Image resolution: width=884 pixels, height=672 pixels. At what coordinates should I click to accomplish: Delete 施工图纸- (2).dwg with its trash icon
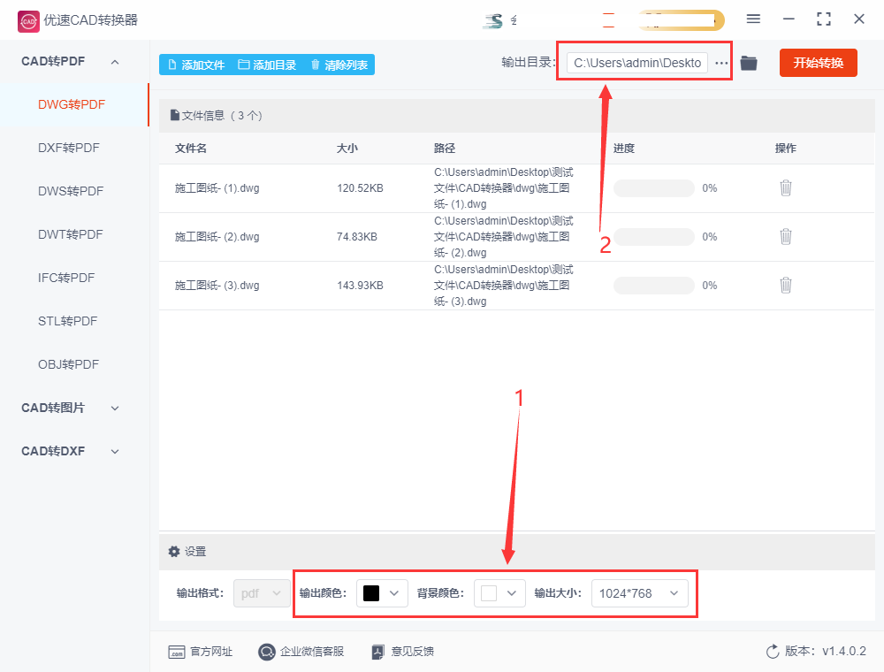tap(785, 236)
